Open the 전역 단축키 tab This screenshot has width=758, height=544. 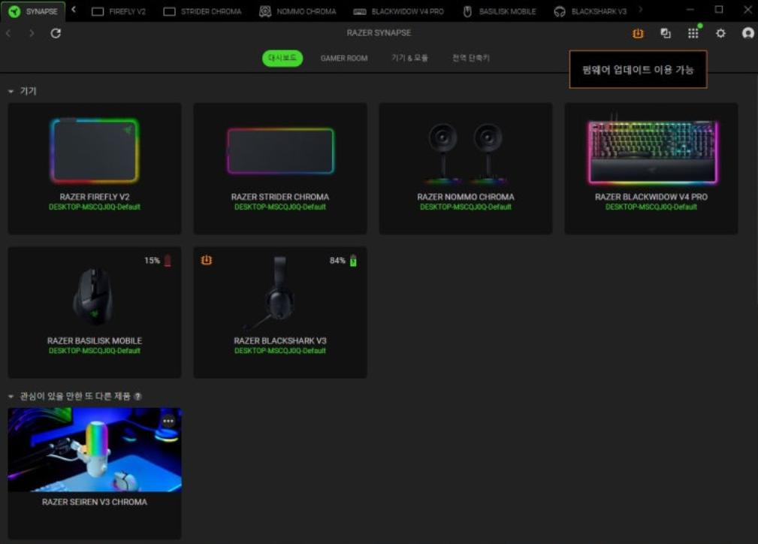pyautogui.click(x=471, y=58)
